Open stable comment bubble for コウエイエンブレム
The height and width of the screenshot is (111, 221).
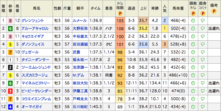click(x=203, y=99)
